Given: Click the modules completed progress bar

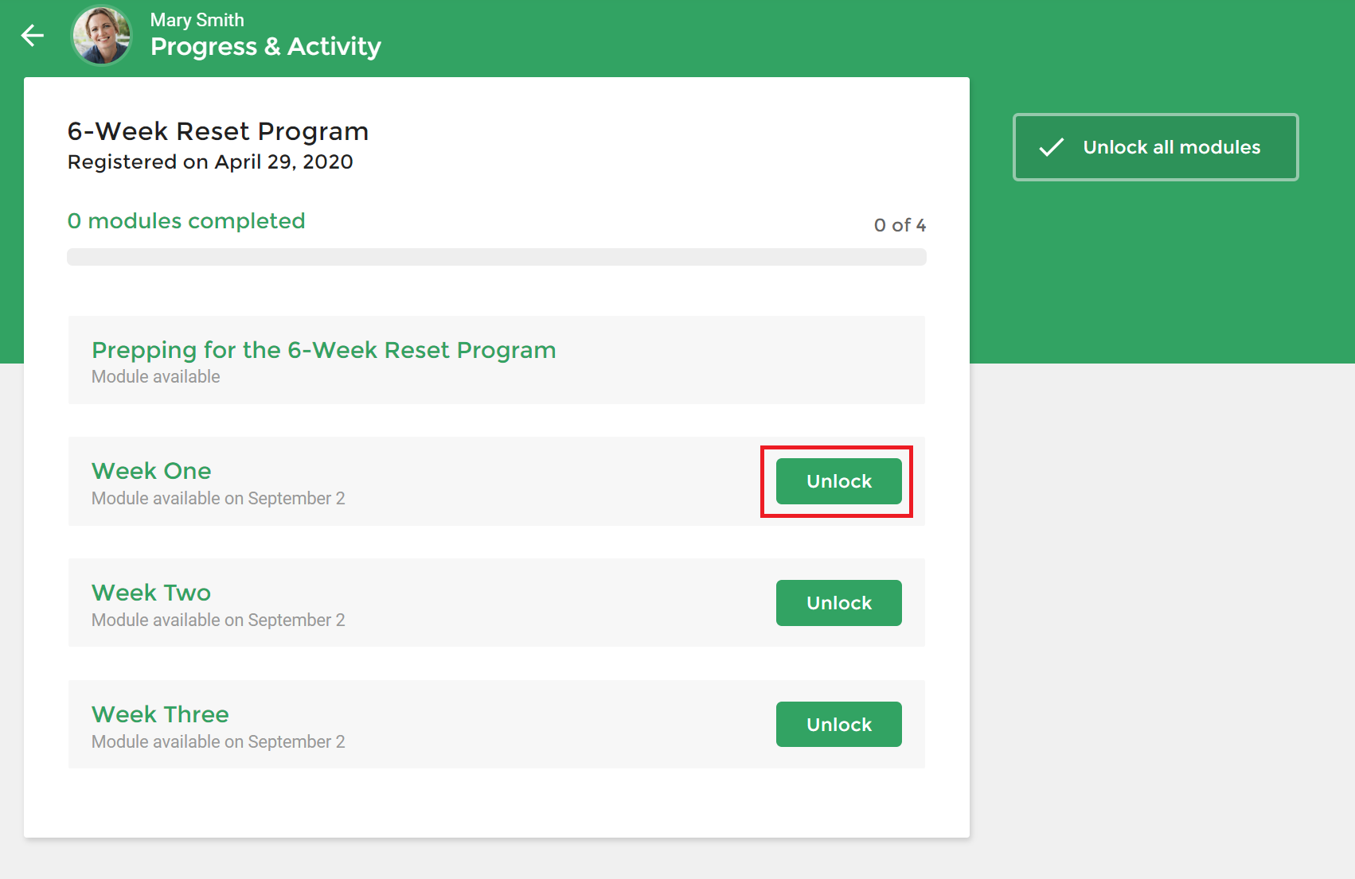Looking at the screenshot, I should click(x=497, y=257).
